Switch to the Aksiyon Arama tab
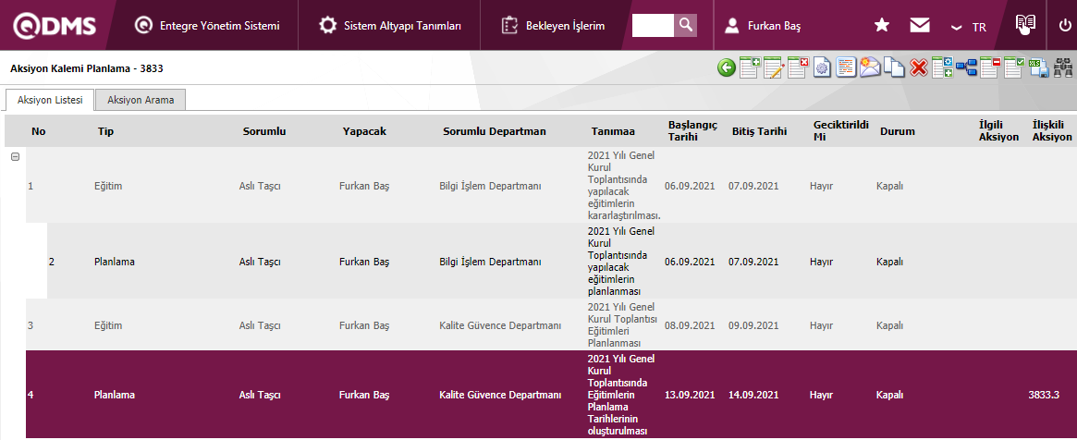Image resolution: width=1077 pixels, height=440 pixels. 141,100
